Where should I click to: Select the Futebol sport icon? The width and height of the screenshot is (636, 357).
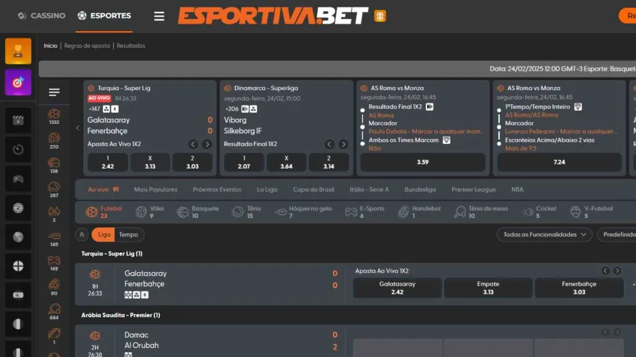(91, 211)
